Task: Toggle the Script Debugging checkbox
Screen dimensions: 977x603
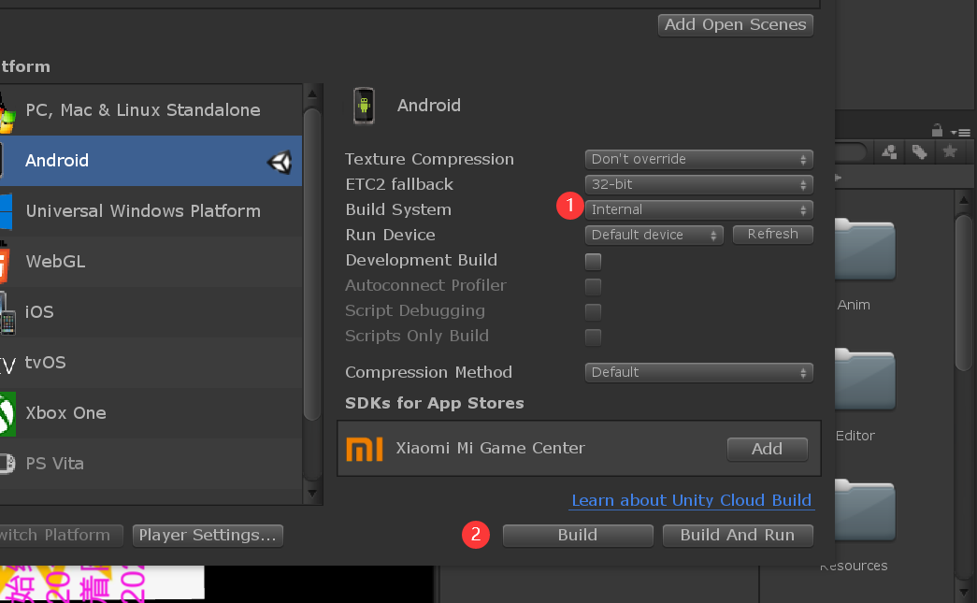Action: click(x=593, y=311)
